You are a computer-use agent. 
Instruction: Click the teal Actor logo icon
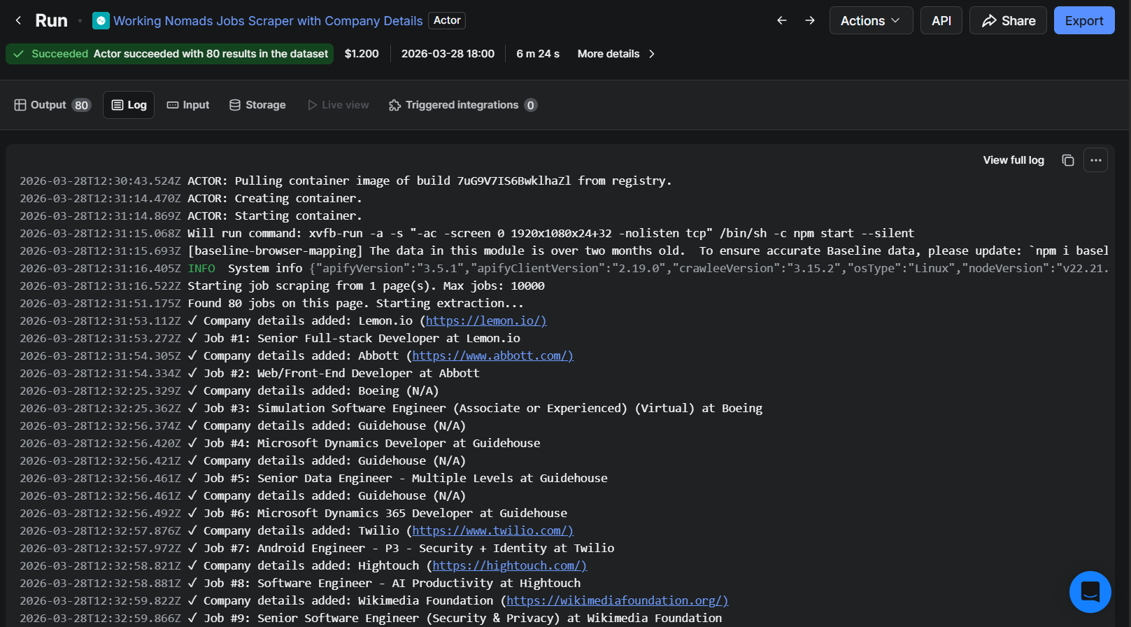[101, 21]
